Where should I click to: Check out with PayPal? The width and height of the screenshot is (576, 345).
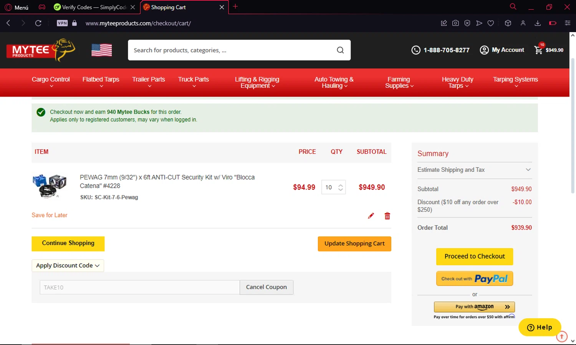tap(475, 279)
